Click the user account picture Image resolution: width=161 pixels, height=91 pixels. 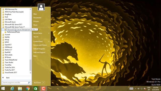tap(41, 7)
